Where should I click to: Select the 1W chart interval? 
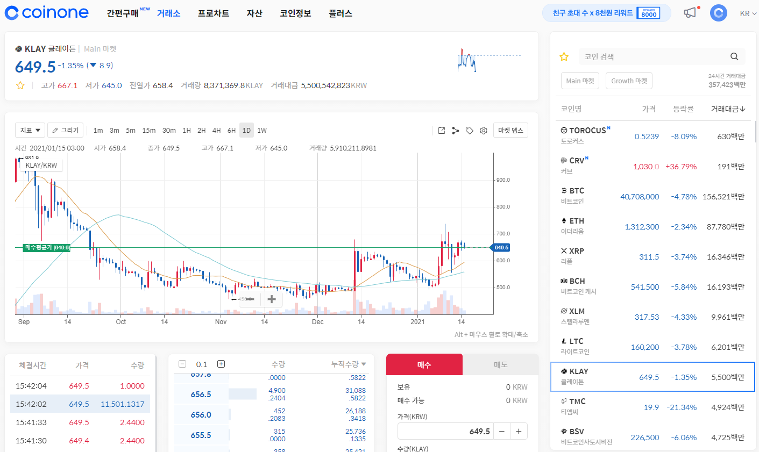[x=262, y=130]
